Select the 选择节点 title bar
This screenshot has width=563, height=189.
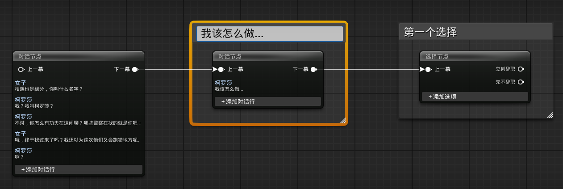(x=475, y=56)
